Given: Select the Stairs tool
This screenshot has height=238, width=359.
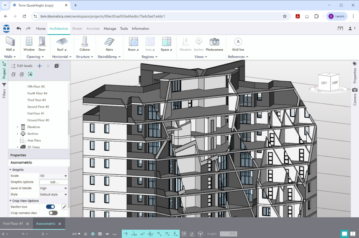Looking at the screenshot, I should coord(109,44).
